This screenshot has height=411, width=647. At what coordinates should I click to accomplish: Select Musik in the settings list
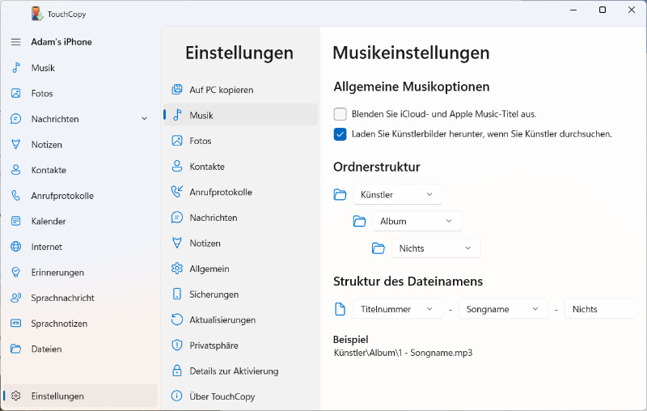pyautogui.click(x=240, y=115)
